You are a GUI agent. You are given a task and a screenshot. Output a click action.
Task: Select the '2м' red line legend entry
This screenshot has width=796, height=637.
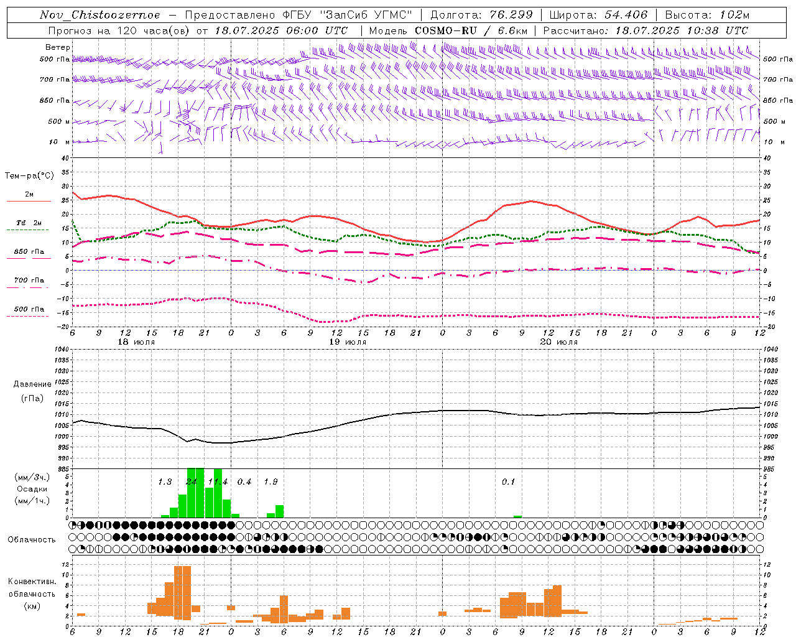(29, 195)
